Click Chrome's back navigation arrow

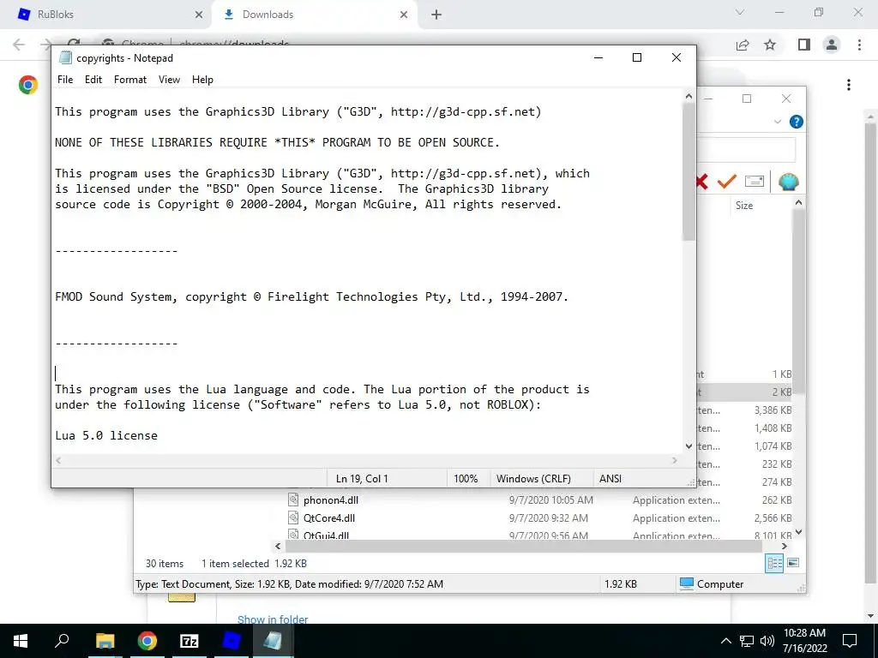point(19,45)
